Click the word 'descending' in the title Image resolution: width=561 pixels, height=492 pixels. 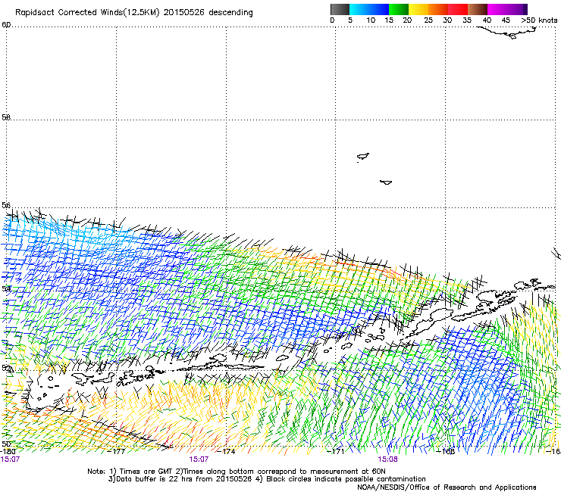[x=230, y=13]
